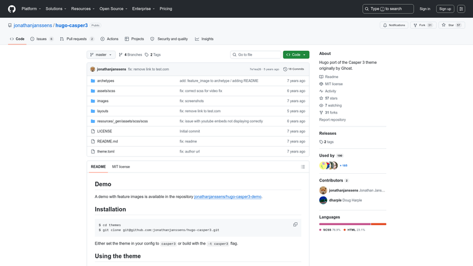
Task: Switch to the Issues tab
Action: coord(42,39)
